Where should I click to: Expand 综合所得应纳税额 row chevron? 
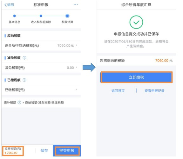point(76,45)
